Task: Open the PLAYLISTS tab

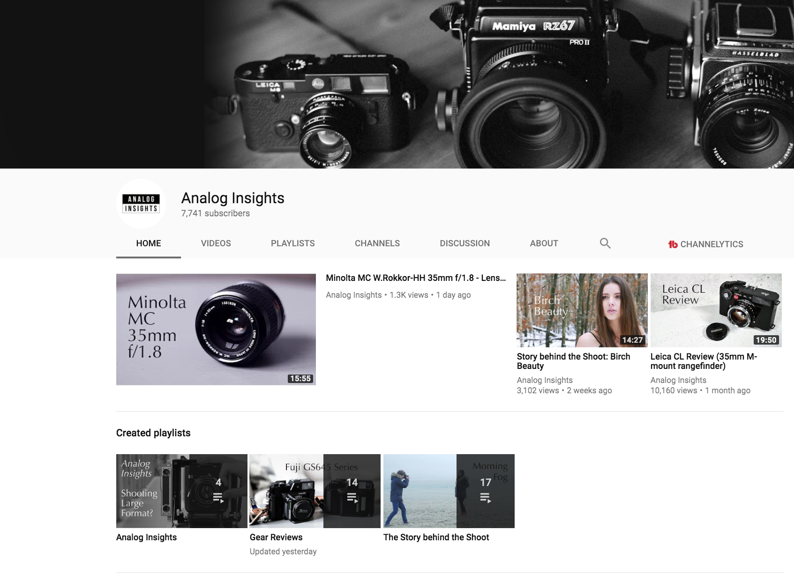Action: [293, 243]
